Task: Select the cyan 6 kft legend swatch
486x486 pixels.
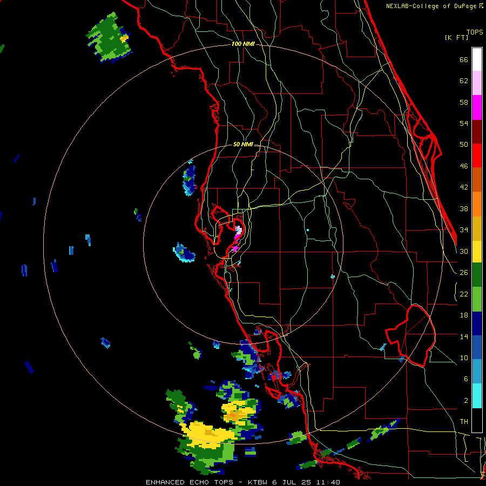Action: coord(477,396)
